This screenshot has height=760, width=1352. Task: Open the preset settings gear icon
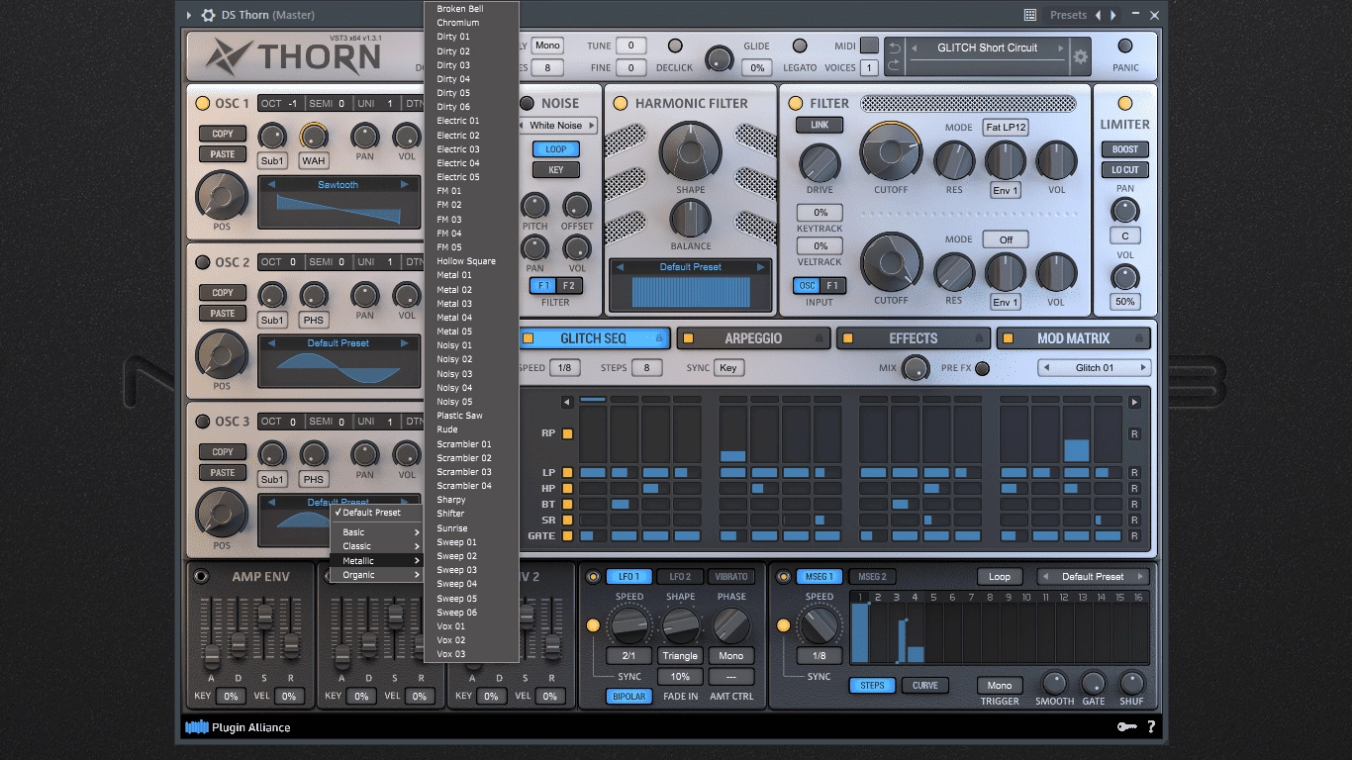(x=1080, y=57)
